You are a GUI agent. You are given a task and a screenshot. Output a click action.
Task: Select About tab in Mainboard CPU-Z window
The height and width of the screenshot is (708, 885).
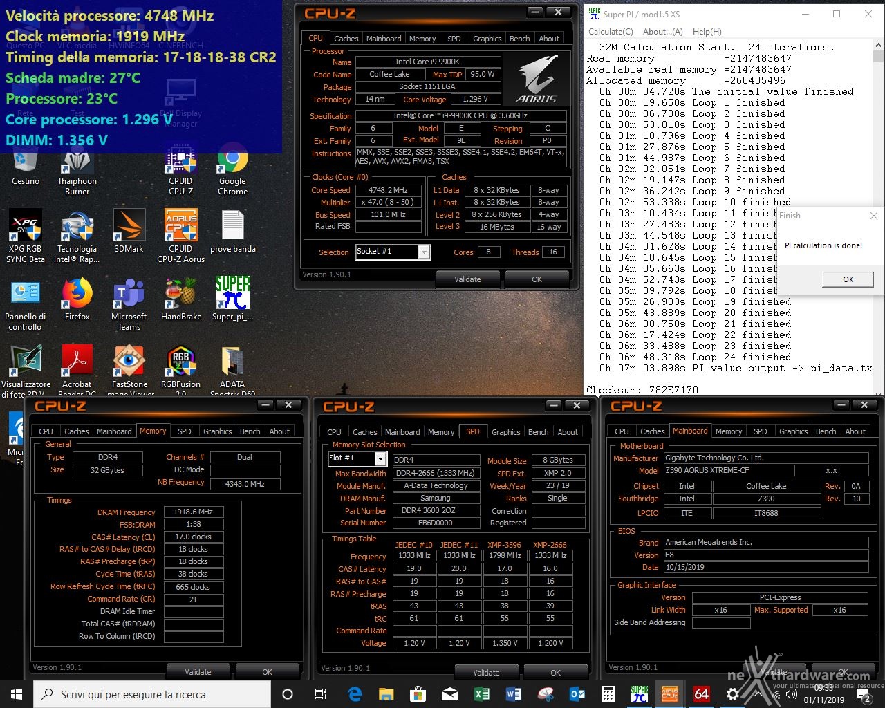855,431
